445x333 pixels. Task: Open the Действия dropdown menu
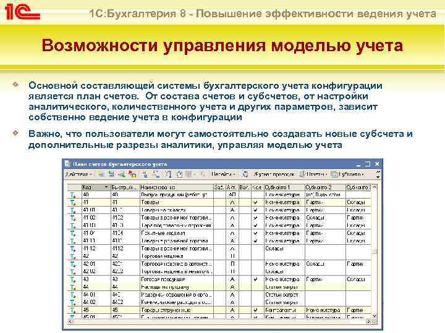point(79,174)
